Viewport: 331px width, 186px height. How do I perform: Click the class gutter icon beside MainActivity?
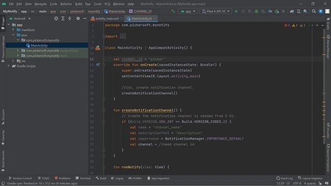[x=98, y=48]
